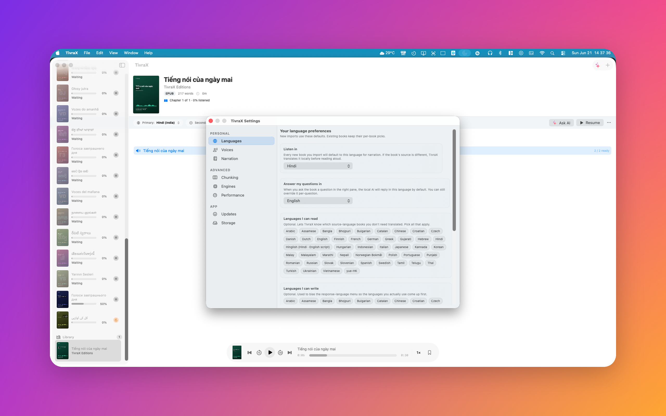Open Updates settings section
666x416 pixels.
241,214
